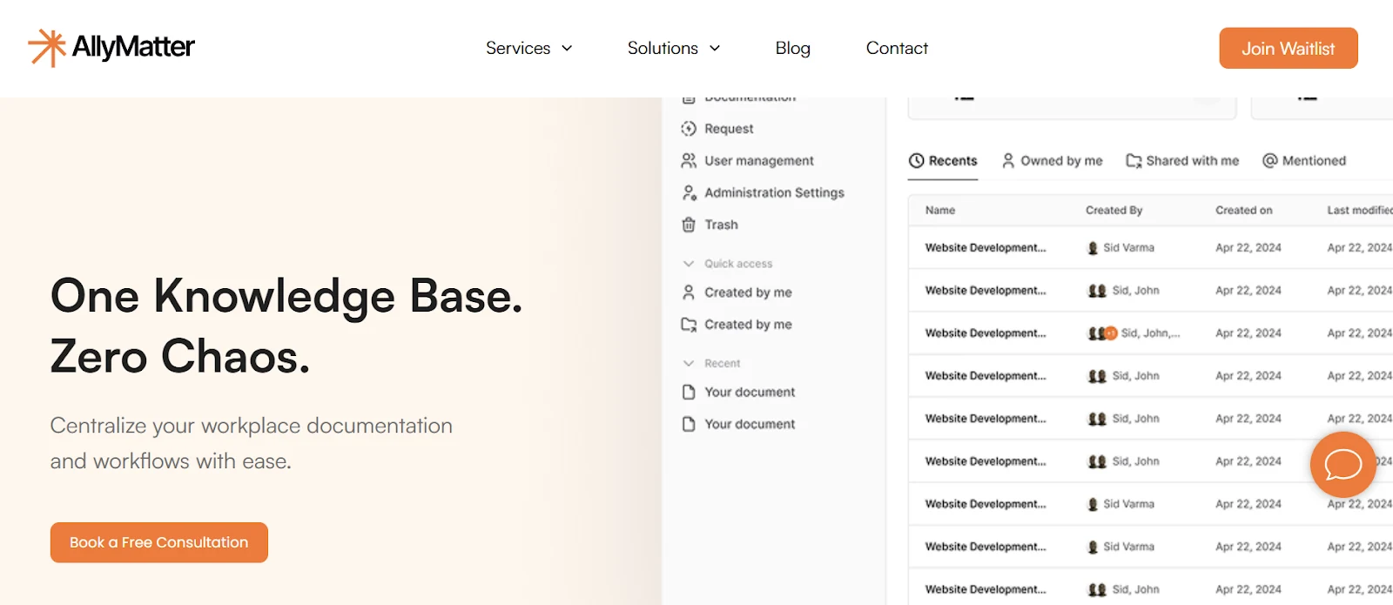Switch to the Mentioned tab
Viewport: 1393px width, 605px height.
pos(1304,161)
